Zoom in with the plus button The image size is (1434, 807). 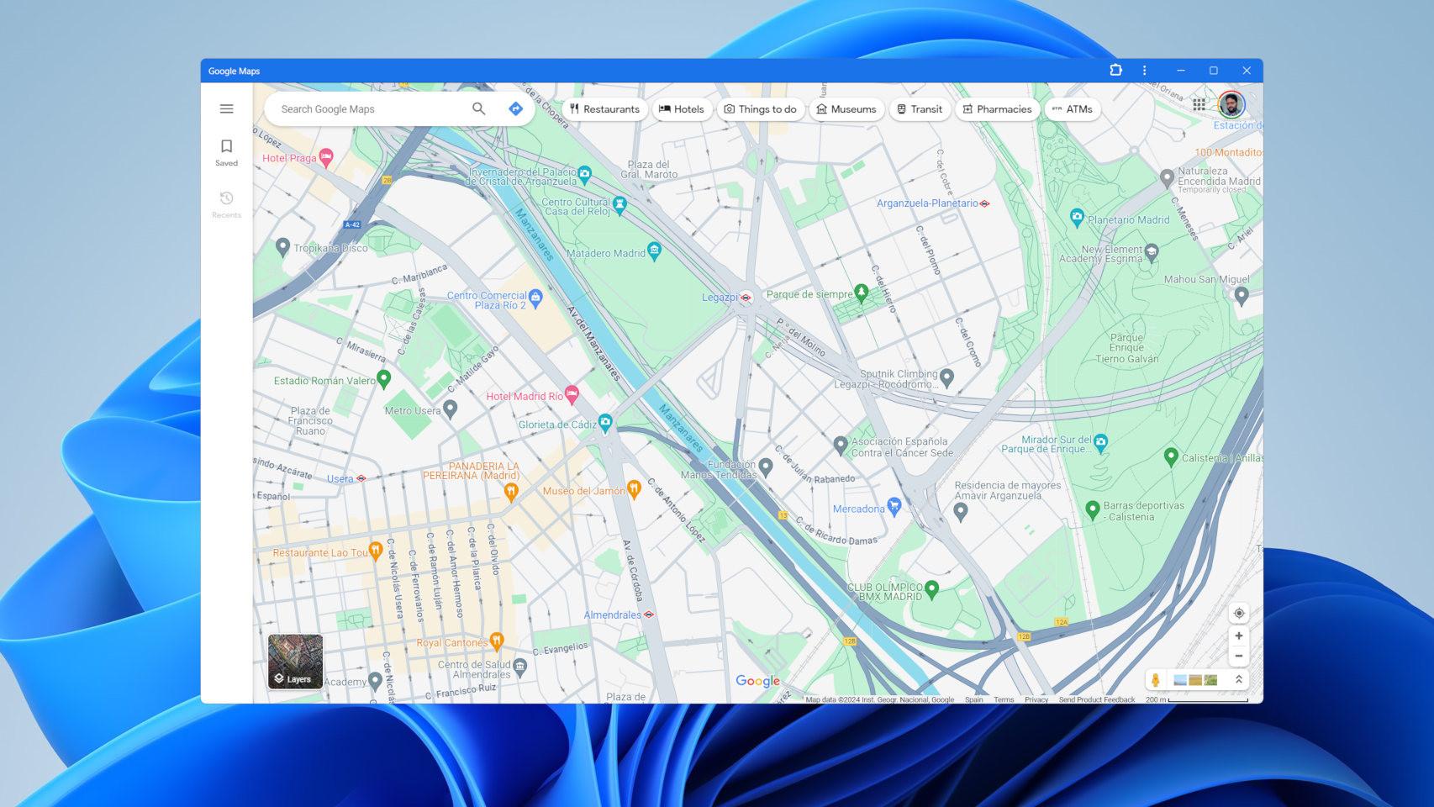(1238, 636)
